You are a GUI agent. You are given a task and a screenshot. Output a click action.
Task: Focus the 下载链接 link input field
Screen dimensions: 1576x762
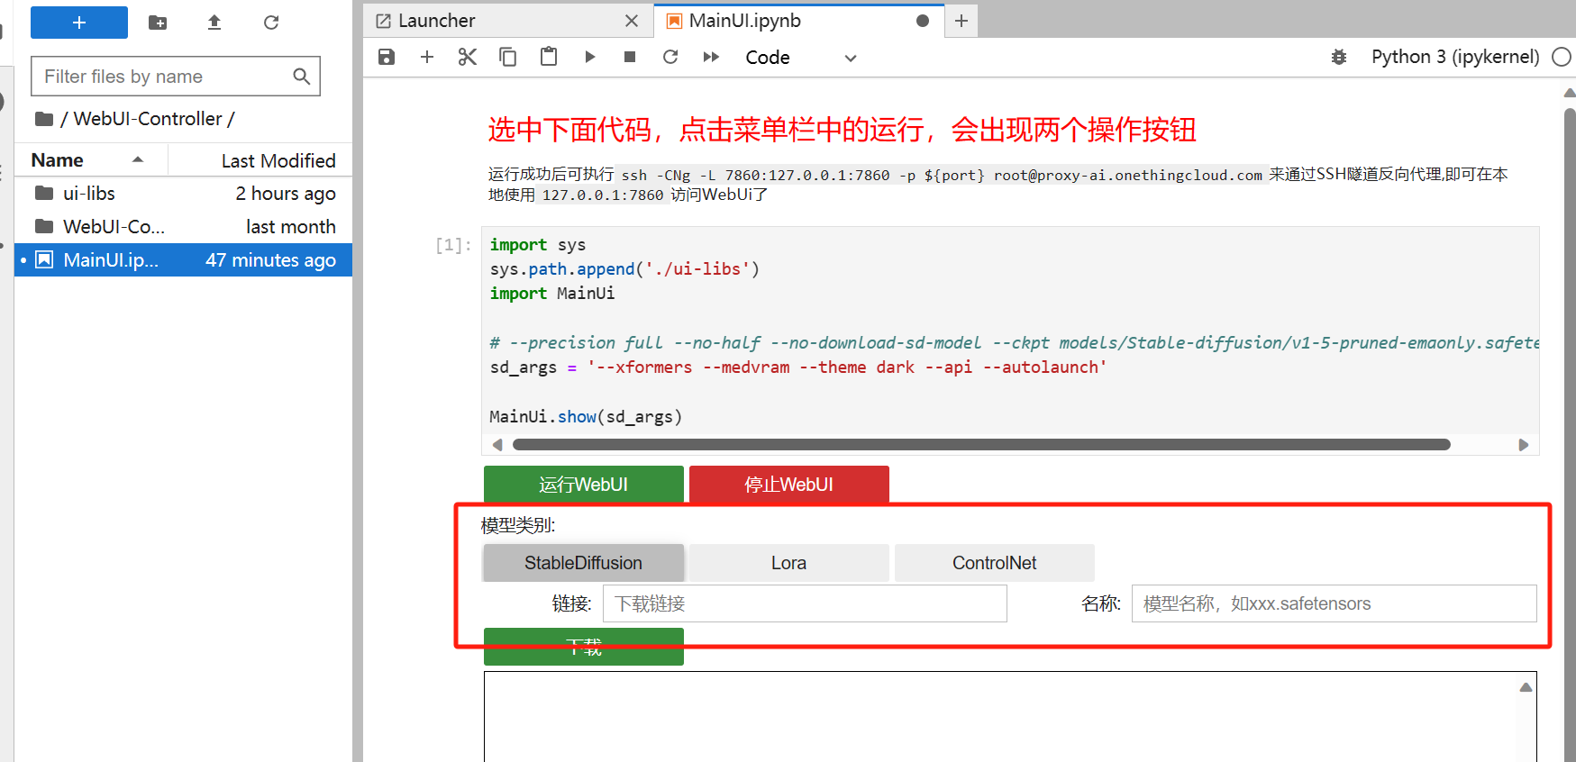pyautogui.click(x=805, y=603)
